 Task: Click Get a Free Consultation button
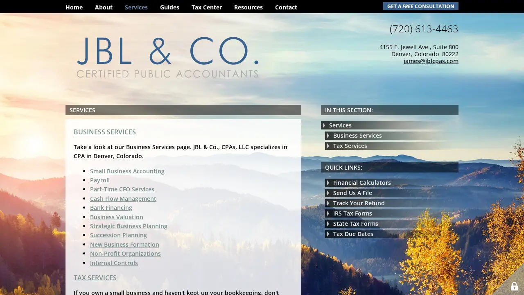421,6
